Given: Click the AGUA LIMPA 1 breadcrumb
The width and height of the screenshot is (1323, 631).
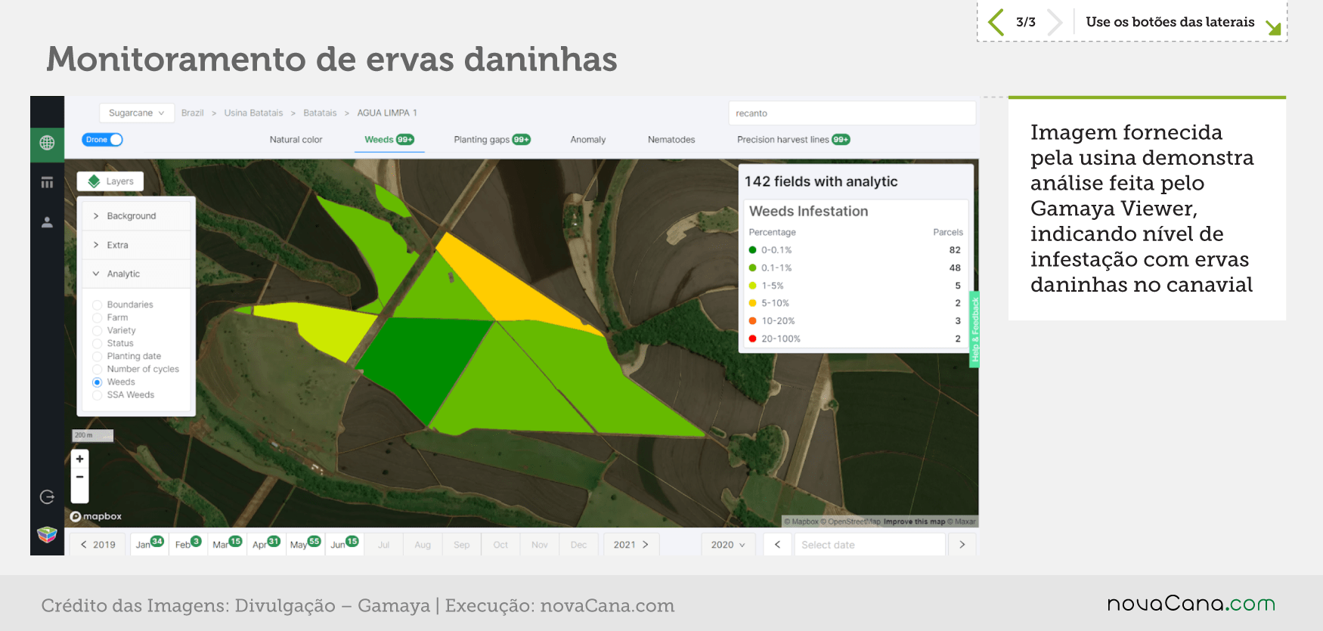Looking at the screenshot, I should click(x=387, y=113).
